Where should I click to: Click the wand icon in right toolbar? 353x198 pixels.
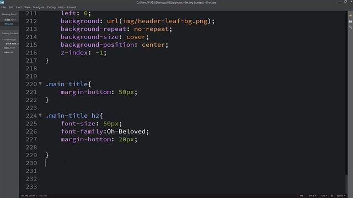click(x=350, y=27)
